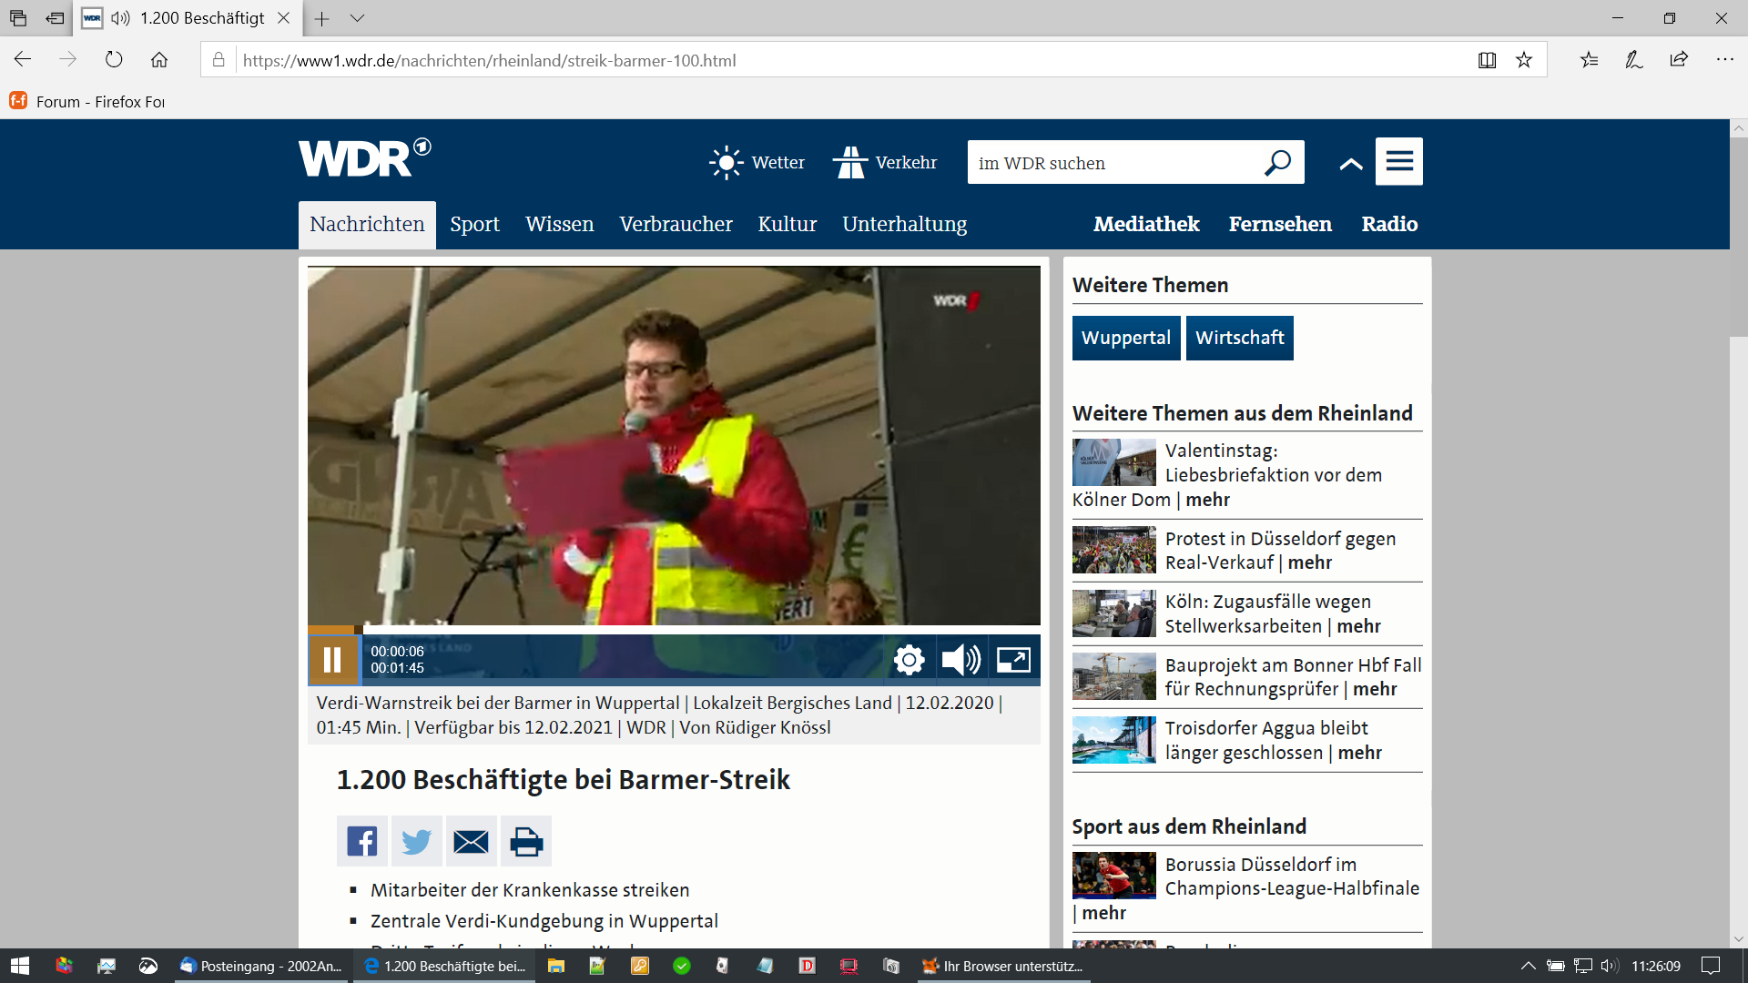Open the Verkehr traffic link
This screenshot has width=1748, height=983.
[x=886, y=163]
